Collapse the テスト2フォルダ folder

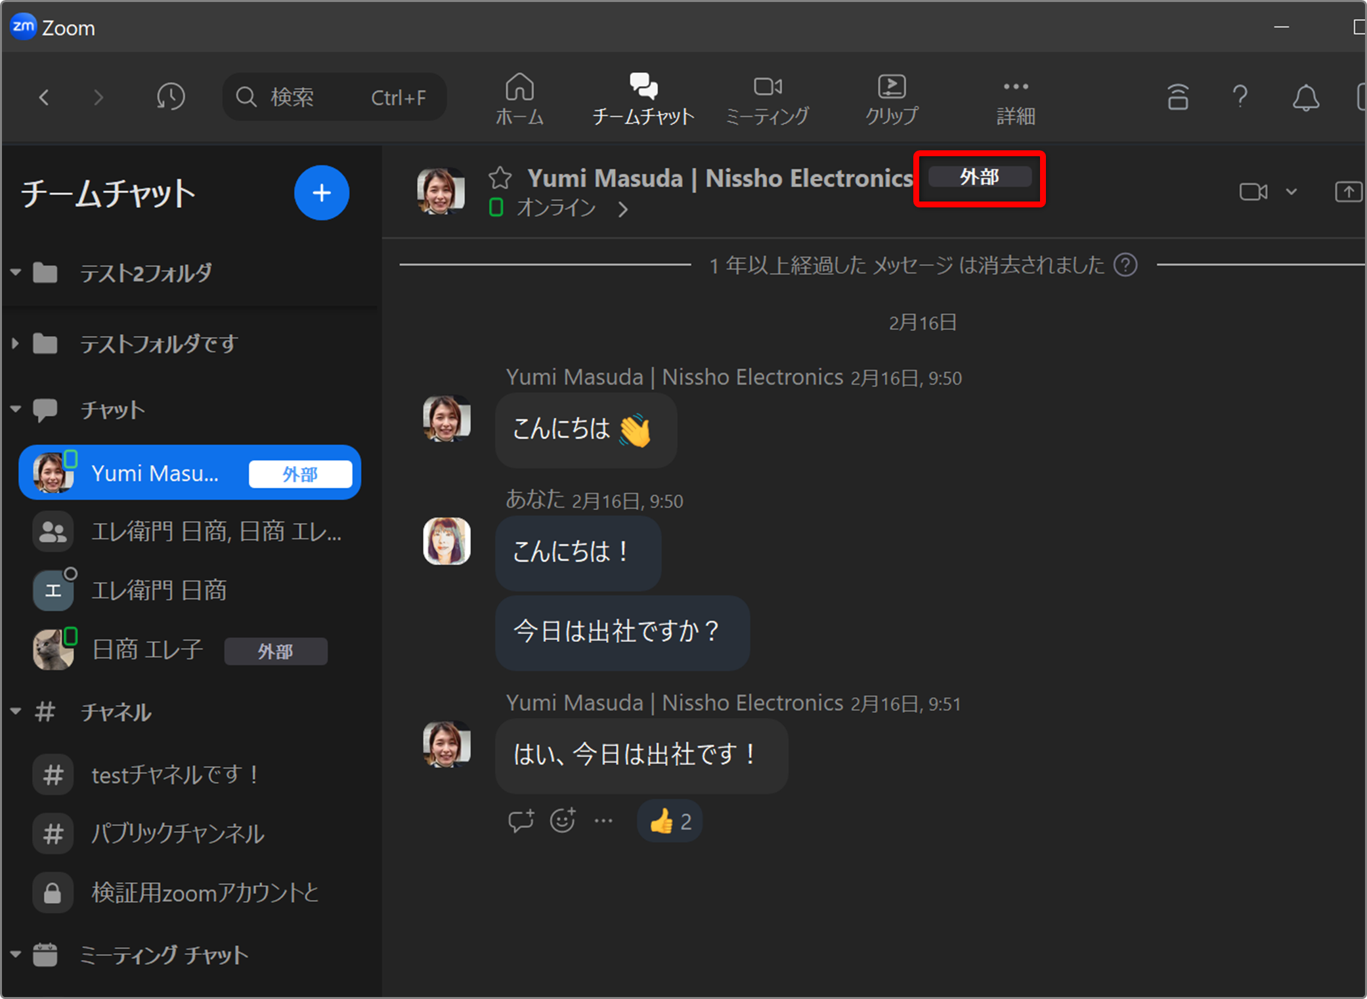[16, 272]
